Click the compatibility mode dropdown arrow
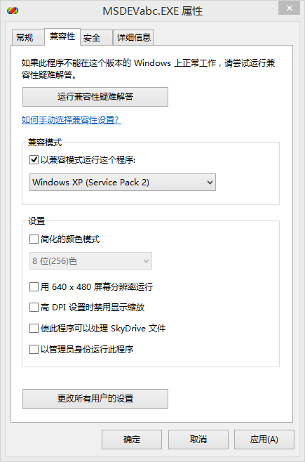The image size is (305, 462). point(210,183)
